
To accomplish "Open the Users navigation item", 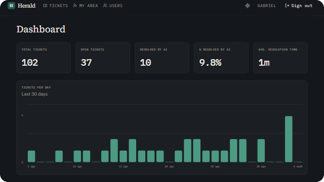I will [x=112, y=6].
